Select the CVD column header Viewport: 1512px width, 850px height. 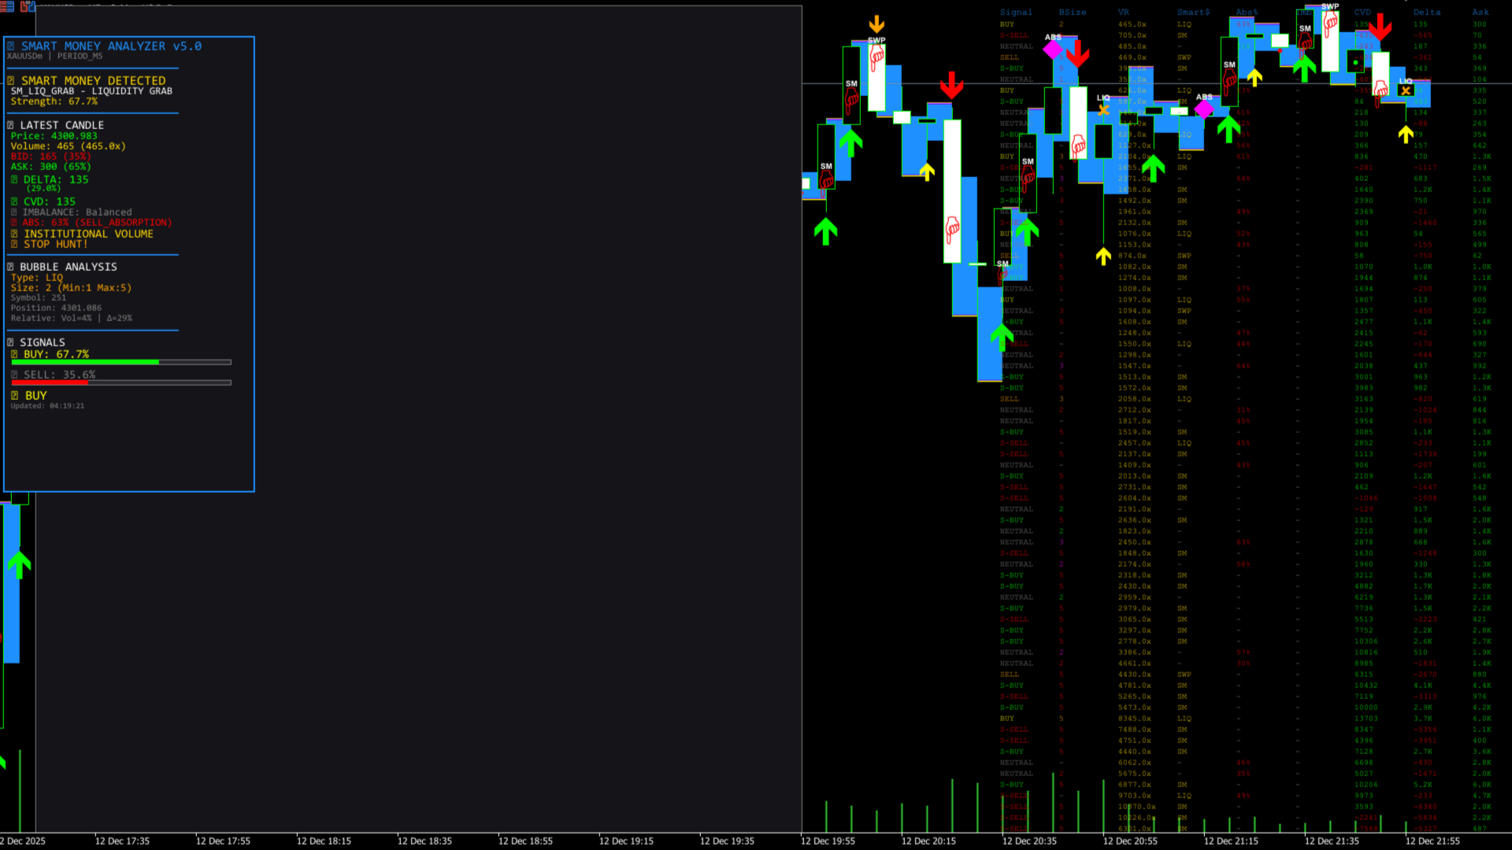click(x=1362, y=13)
